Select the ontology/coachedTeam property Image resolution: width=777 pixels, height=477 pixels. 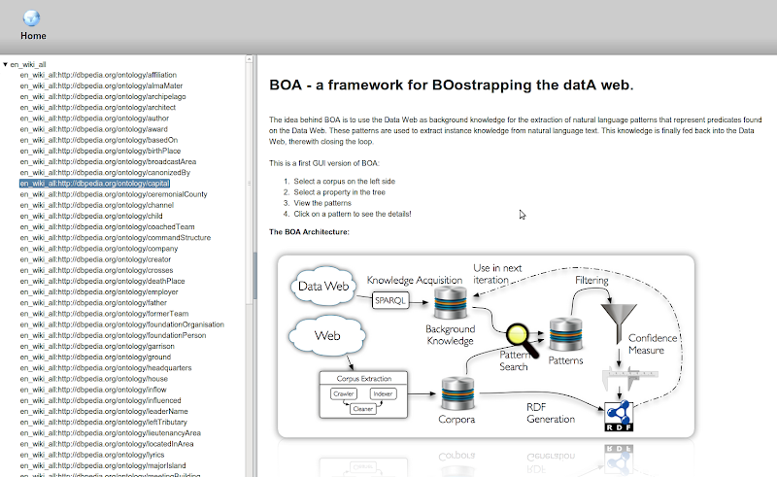coord(107,227)
